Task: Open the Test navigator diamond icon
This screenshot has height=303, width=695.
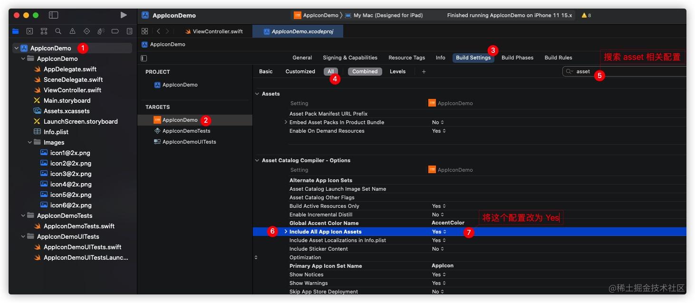Action: (x=87, y=30)
